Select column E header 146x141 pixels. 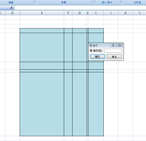[42, 13]
